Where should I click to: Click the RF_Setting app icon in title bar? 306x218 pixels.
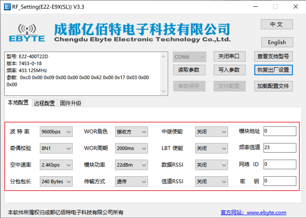pos(7,7)
